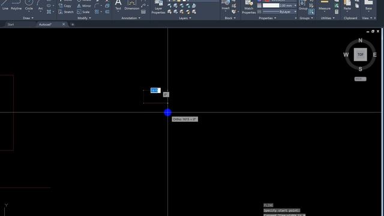Viewport: 384px width, 216px height.
Task: Minimize the drawing viewport window
Action: tap(368, 32)
